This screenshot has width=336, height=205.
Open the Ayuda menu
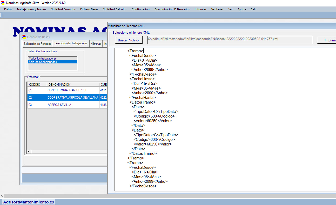241,9
